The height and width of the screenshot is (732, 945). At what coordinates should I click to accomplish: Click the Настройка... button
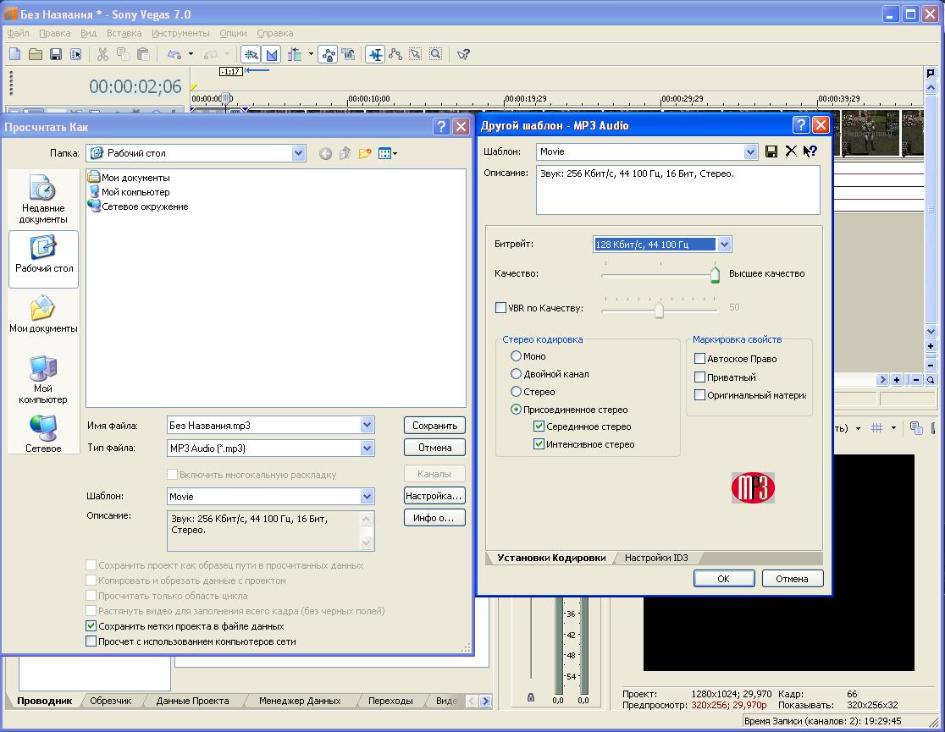[x=434, y=496]
